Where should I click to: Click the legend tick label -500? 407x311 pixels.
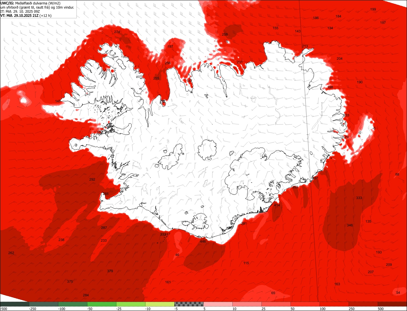[3, 309]
